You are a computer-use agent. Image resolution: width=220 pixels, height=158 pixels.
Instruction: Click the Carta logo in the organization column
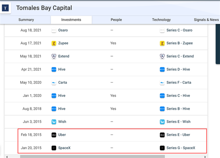tap(54, 83)
